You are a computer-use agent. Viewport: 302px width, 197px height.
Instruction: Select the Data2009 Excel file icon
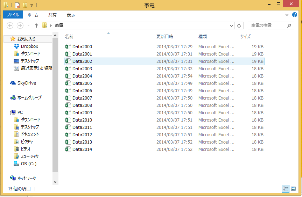[x=68, y=112]
